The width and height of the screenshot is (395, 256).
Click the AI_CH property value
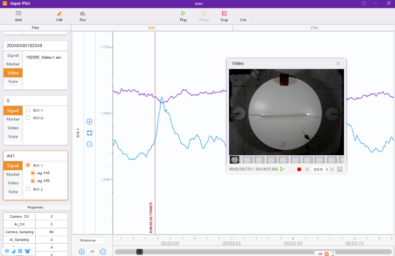coord(51,224)
